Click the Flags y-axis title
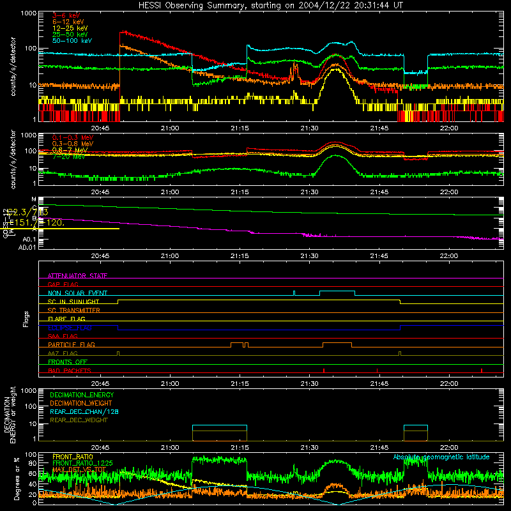Screen dimensions: 511x511 (26, 319)
